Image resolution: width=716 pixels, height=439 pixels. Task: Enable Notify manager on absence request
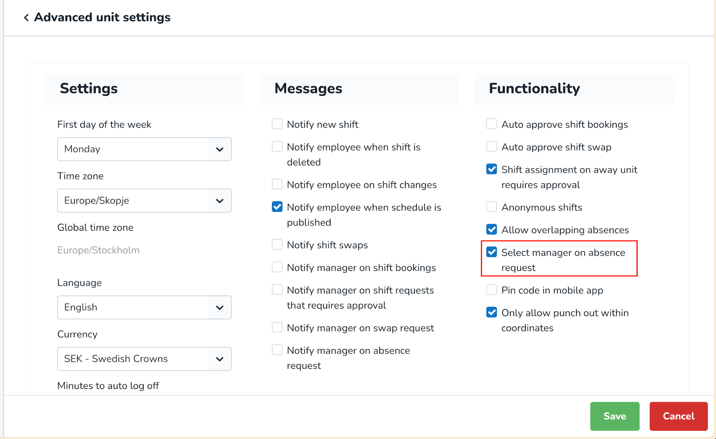277,350
